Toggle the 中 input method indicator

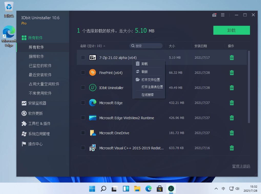pyautogui.click(x=223, y=189)
